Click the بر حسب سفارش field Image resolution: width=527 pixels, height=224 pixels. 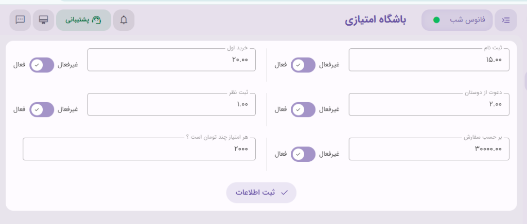[x=429, y=149]
